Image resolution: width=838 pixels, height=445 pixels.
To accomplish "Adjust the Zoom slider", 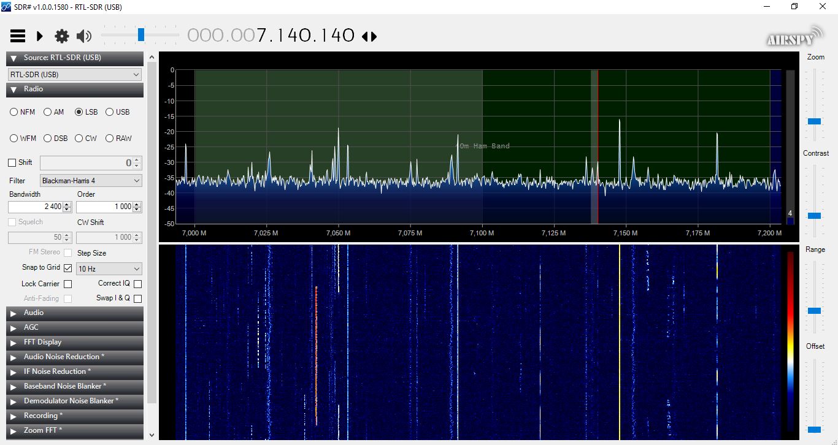I will point(815,121).
